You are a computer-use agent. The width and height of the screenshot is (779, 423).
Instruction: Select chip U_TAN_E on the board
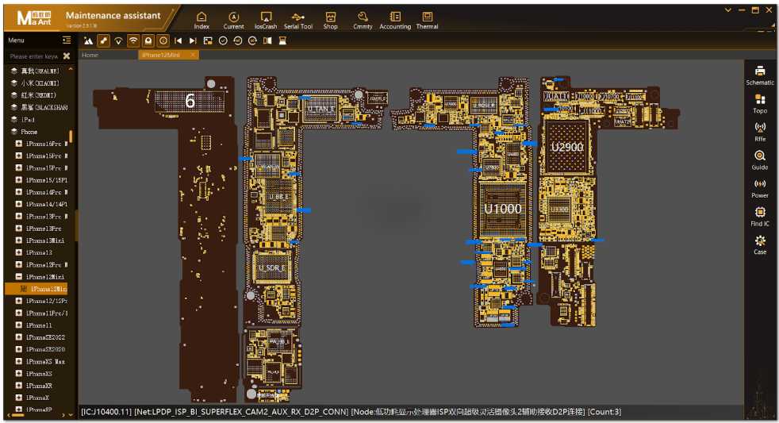pyautogui.click(x=320, y=109)
